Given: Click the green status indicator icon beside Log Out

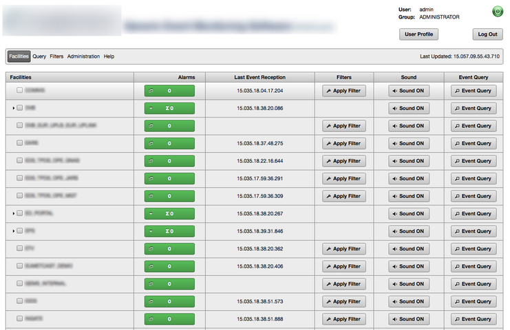Looking at the screenshot, I should pos(497,12).
